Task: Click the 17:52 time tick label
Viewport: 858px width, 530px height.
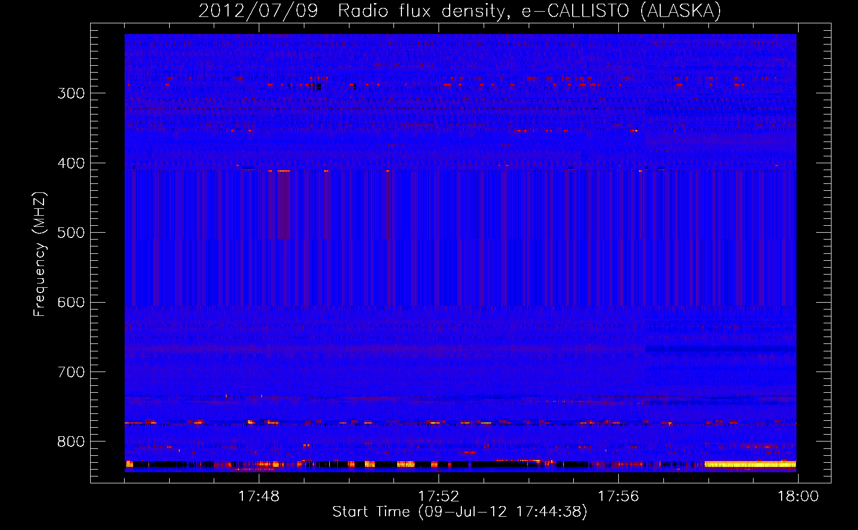Action: click(439, 497)
